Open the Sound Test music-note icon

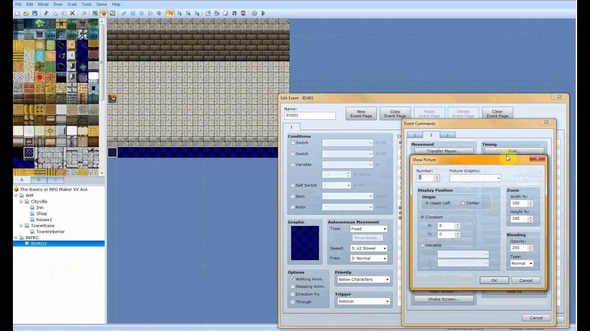point(234,13)
